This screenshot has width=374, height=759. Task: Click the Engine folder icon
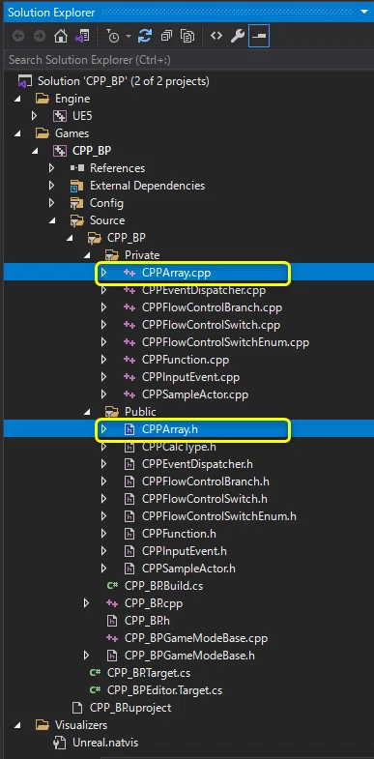[x=43, y=99]
